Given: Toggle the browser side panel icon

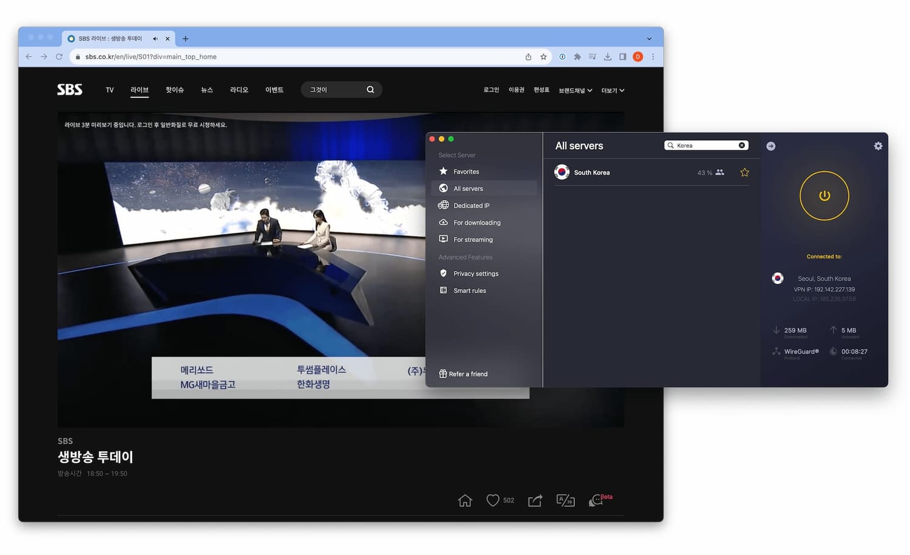Looking at the screenshot, I should [622, 56].
